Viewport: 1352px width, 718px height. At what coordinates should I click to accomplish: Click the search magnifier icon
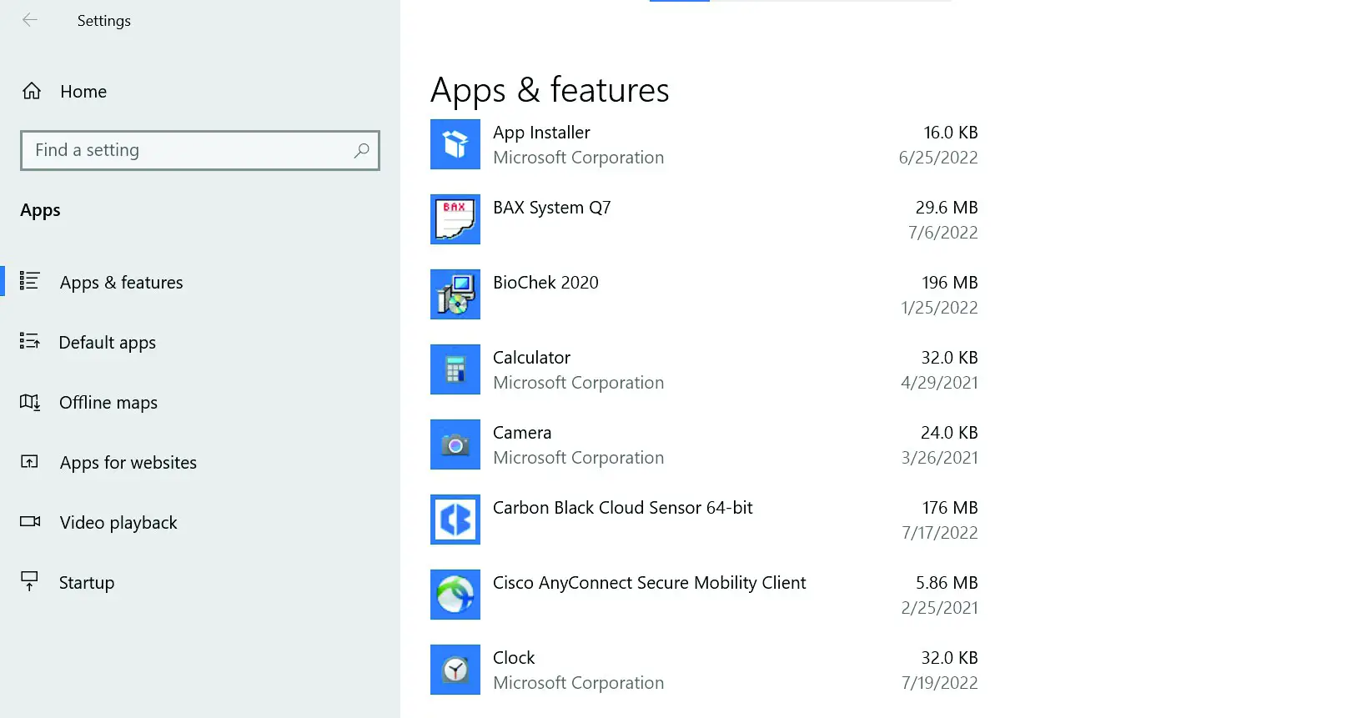click(x=361, y=150)
